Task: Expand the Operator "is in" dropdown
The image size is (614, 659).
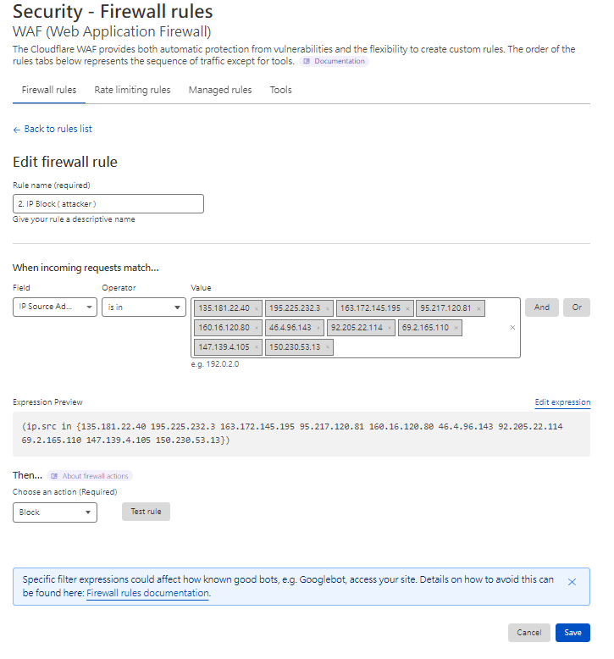Action: tap(143, 307)
